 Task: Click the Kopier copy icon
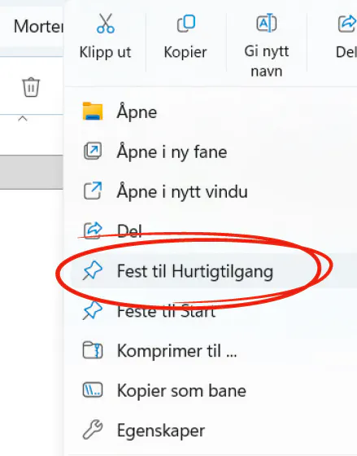[x=186, y=24]
